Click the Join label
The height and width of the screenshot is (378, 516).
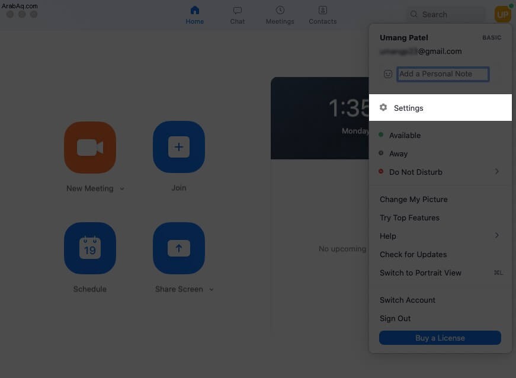pos(179,188)
